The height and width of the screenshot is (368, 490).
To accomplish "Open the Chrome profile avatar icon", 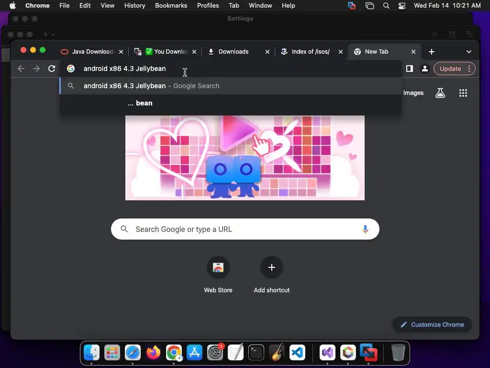I will tap(425, 69).
